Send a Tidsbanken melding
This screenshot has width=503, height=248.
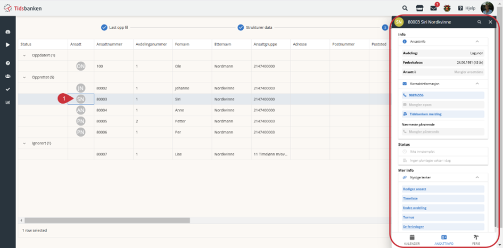[443, 114]
